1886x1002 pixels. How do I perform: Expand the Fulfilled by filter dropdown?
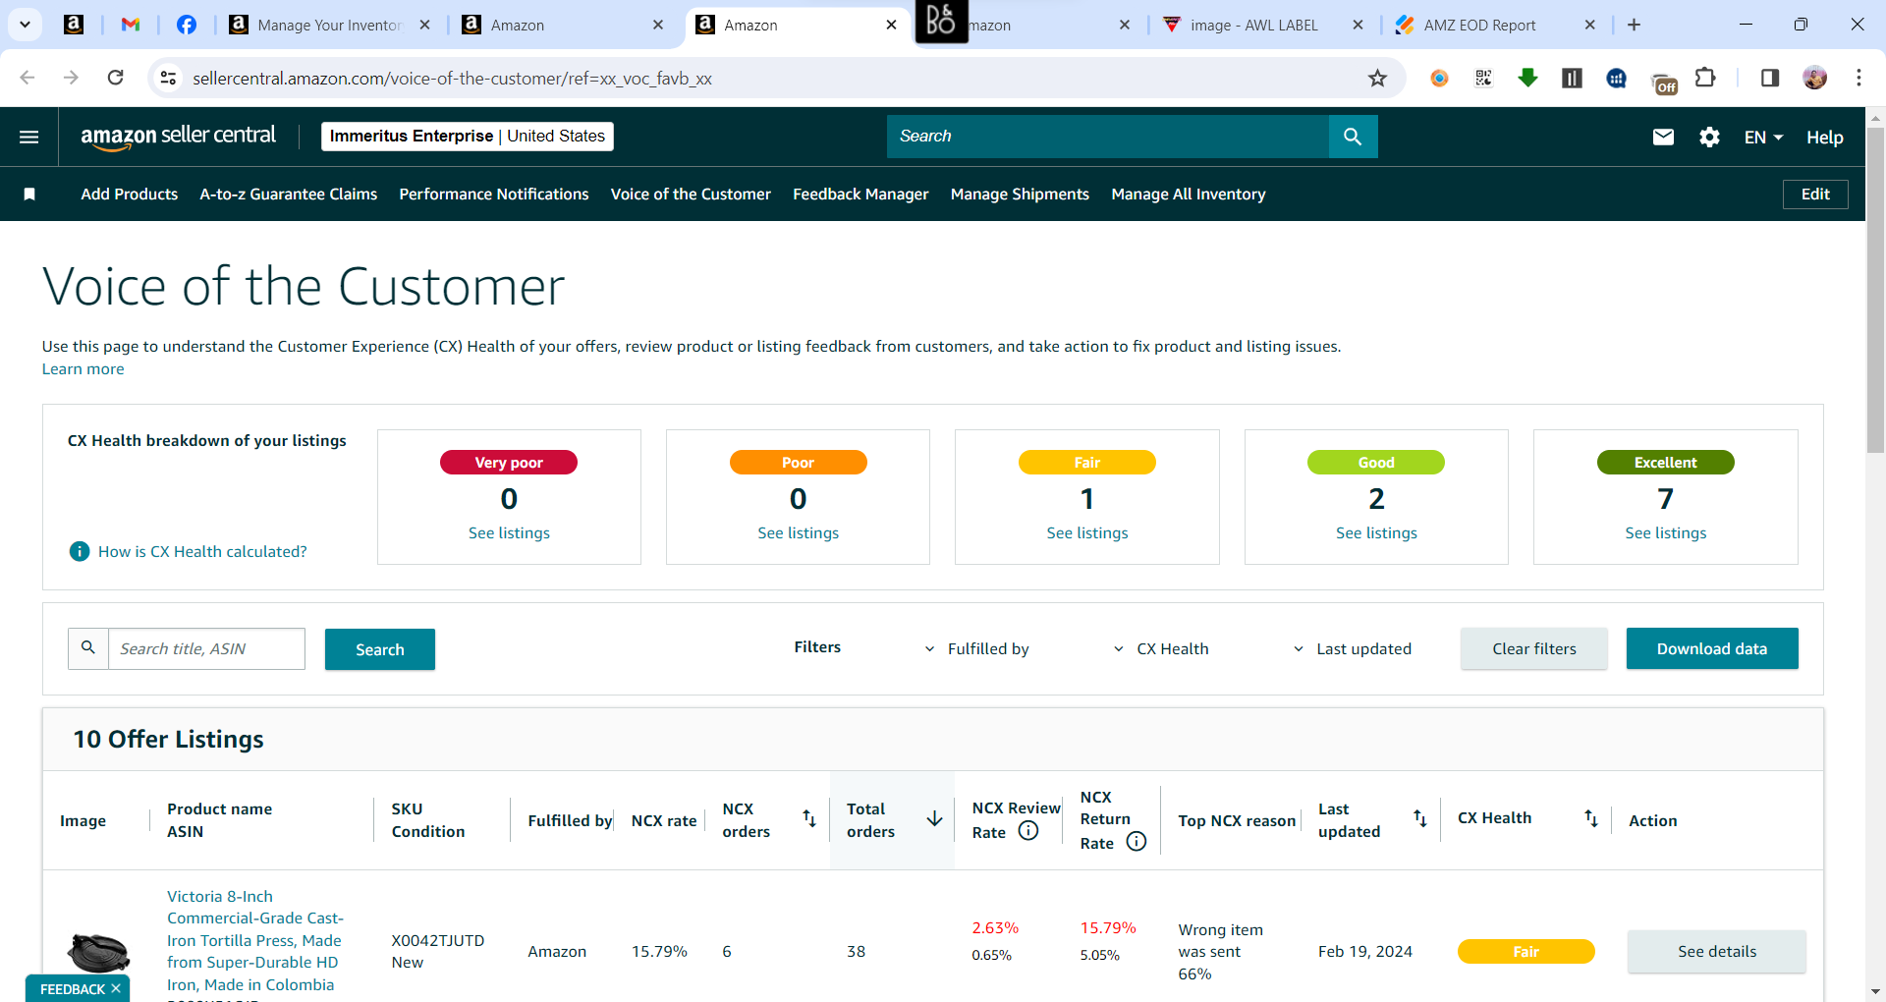976,649
